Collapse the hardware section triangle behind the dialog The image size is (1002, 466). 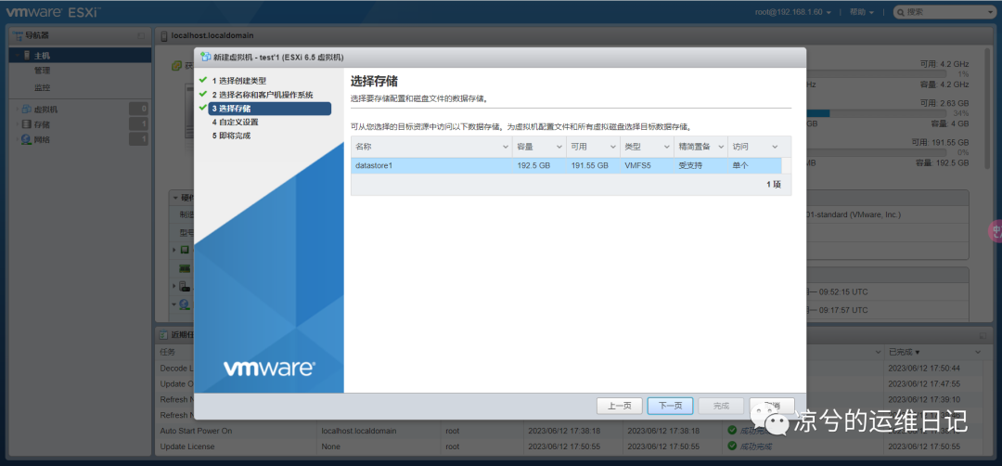(175, 198)
